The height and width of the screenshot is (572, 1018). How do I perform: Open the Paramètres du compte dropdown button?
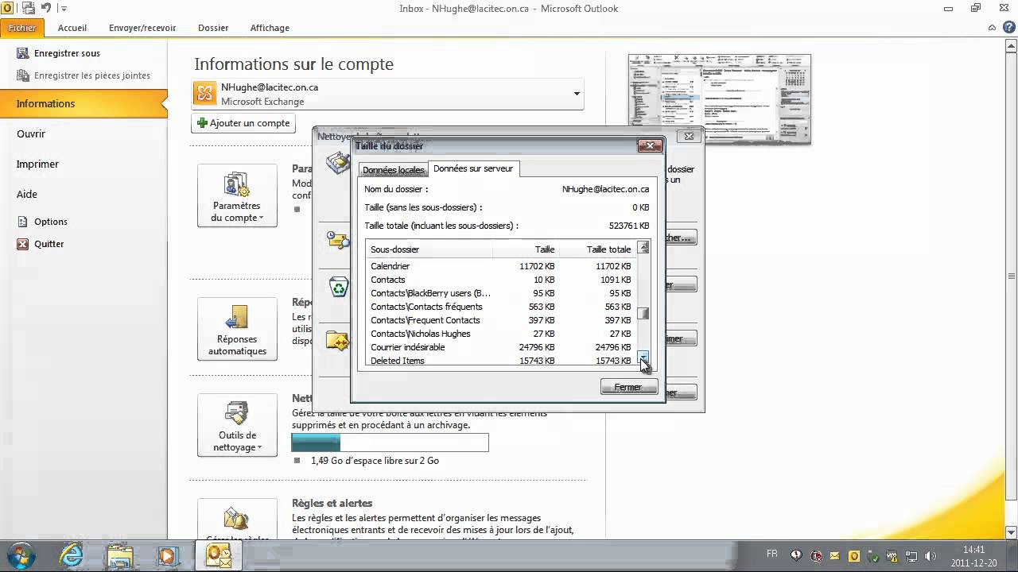237,195
